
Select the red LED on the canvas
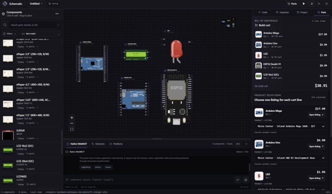coord(176,51)
